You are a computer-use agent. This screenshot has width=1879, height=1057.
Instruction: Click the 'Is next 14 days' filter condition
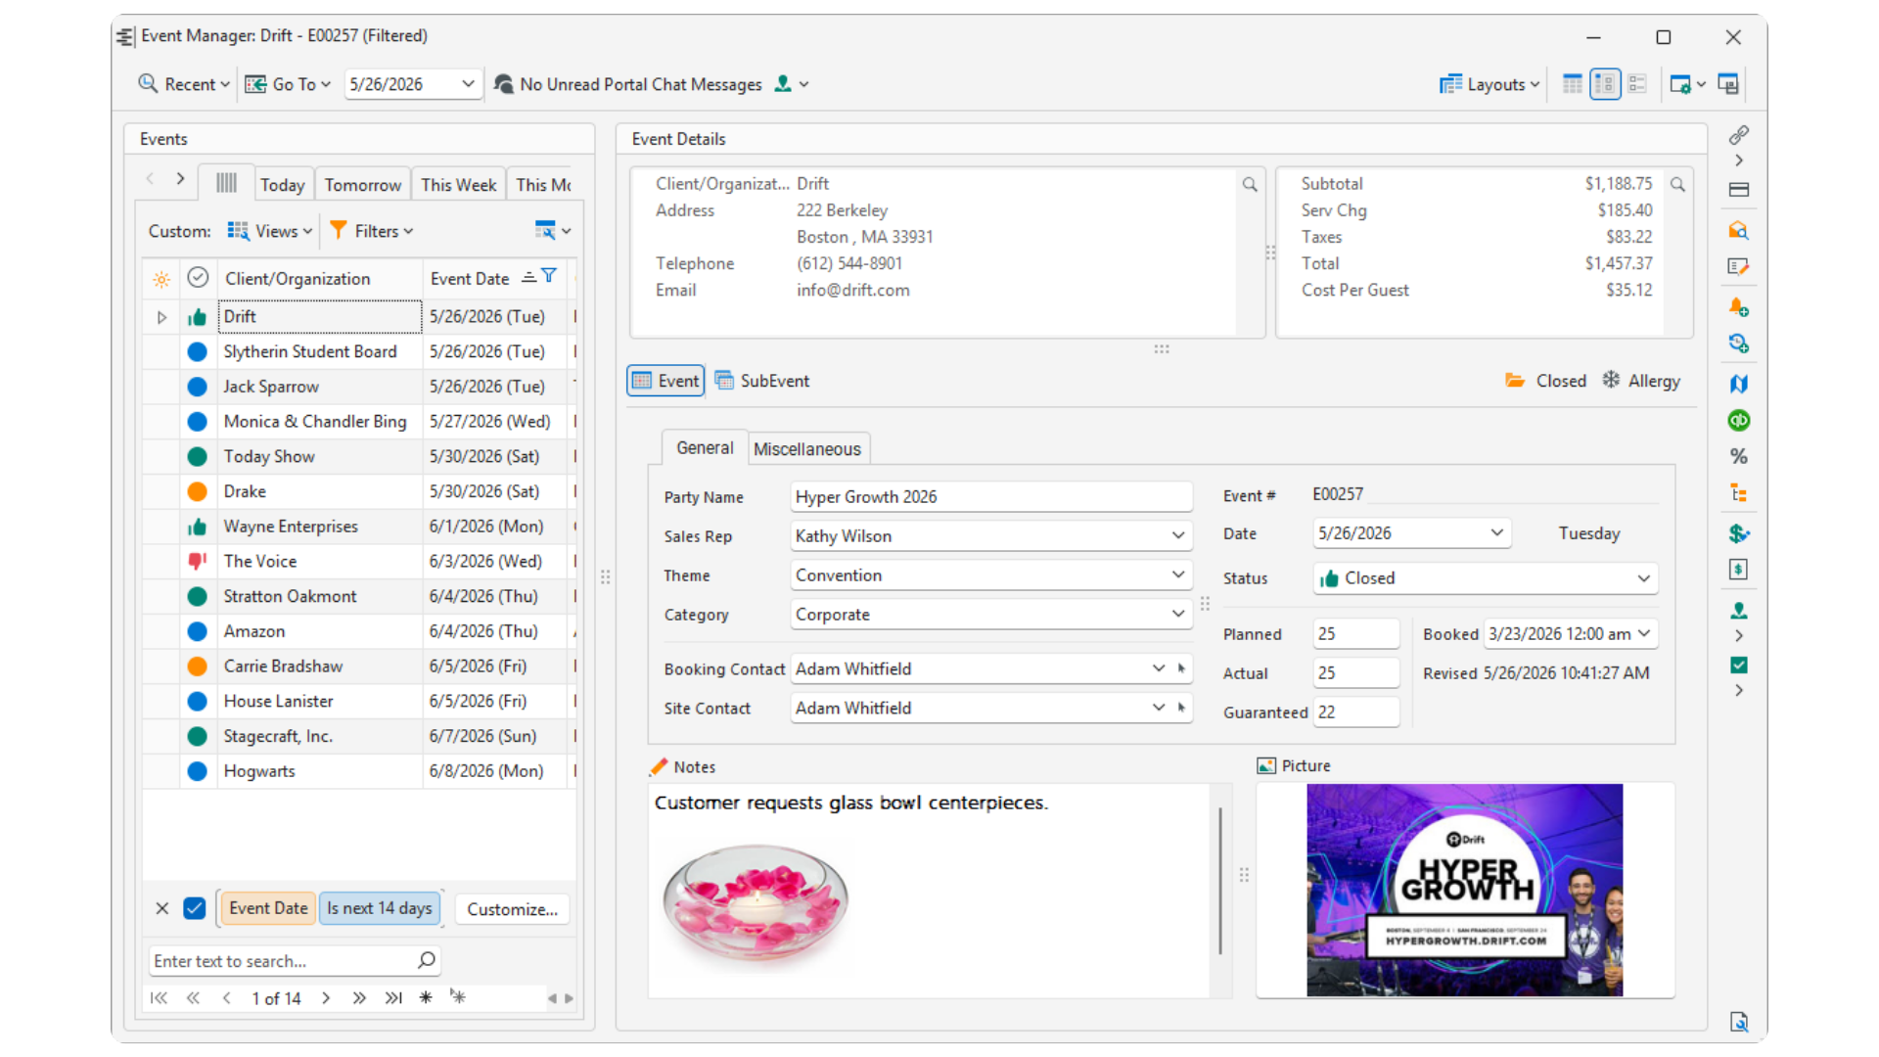tap(380, 908)
